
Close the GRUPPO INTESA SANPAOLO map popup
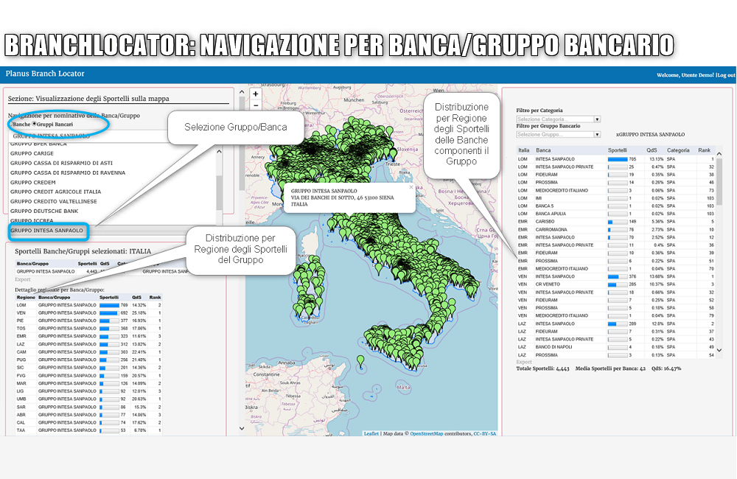click(x=411, y=187)
